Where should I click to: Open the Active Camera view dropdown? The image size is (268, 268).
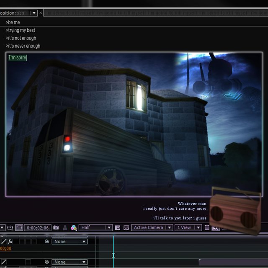[x=152, y=228]
